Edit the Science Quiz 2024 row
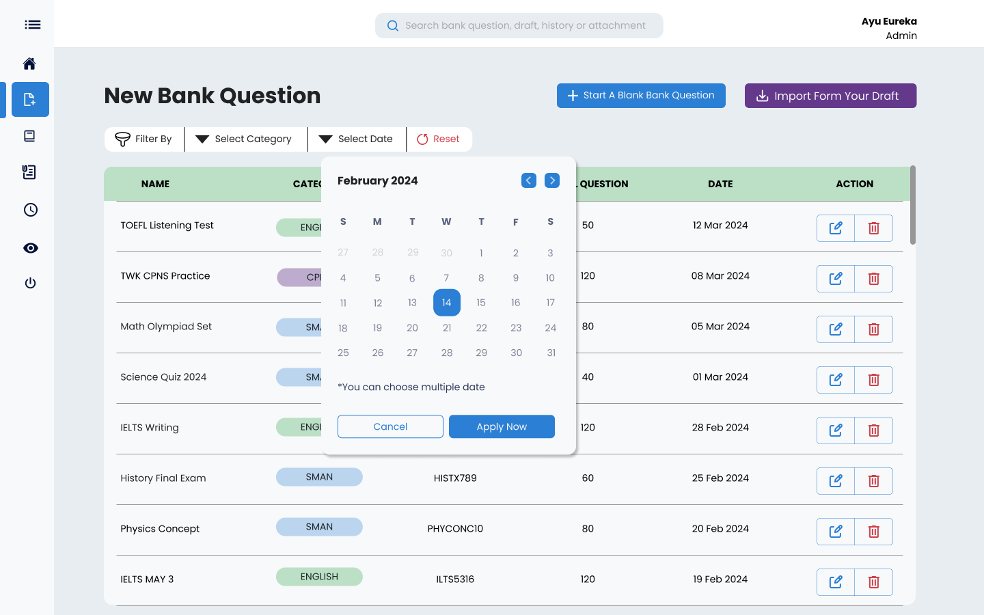The width and height of the screenshot is (984, 615). (x=836, y=380)
